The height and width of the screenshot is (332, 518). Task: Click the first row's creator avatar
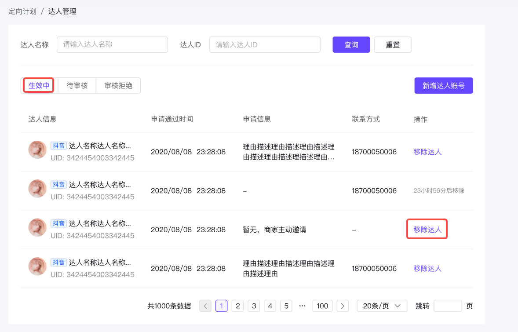tap(37, 150)
